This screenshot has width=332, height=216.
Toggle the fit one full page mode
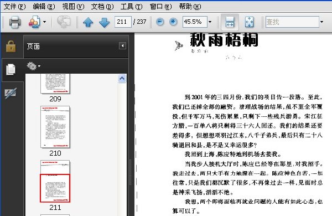click(x=249, y=22)
